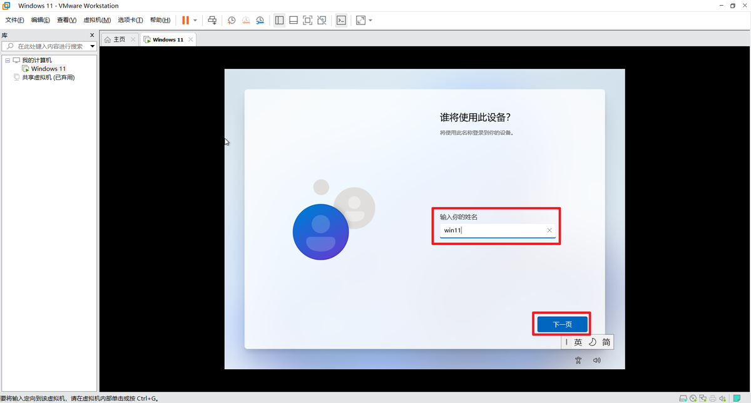Open the 查看(V) menu

[x=67, y=20]
